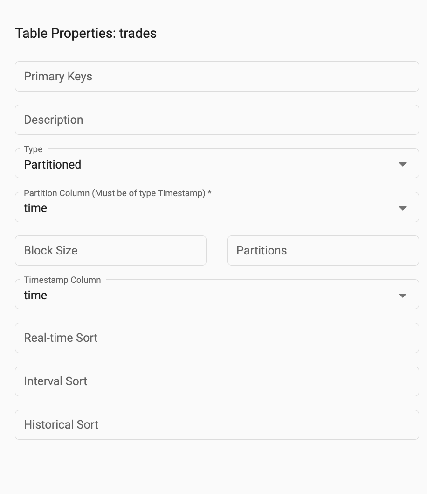Click the selected value "Partitioned"
The width and height of the screenshot is (427, 494).
coord(53,165)
